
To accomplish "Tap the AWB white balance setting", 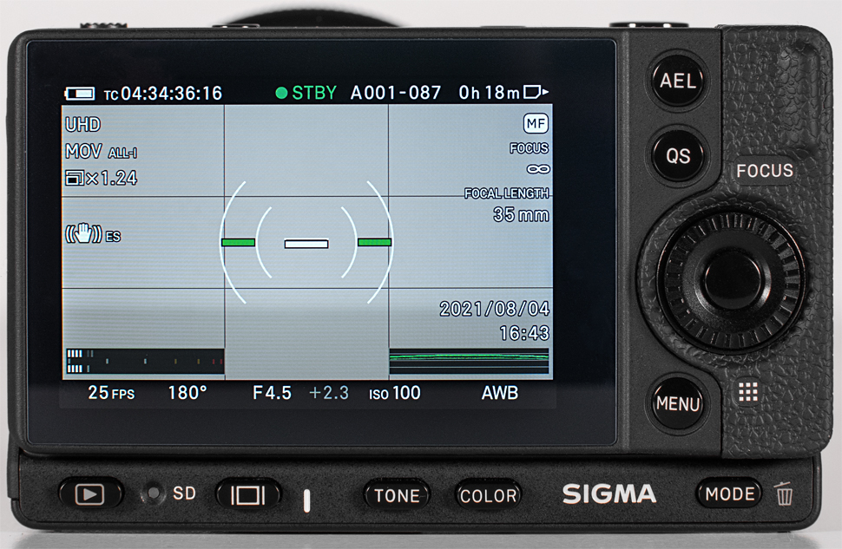I will click(x=500, y=393).
